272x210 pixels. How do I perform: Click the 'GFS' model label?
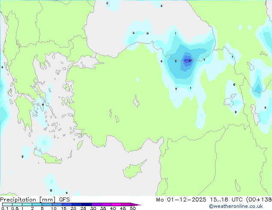point(64,200)
